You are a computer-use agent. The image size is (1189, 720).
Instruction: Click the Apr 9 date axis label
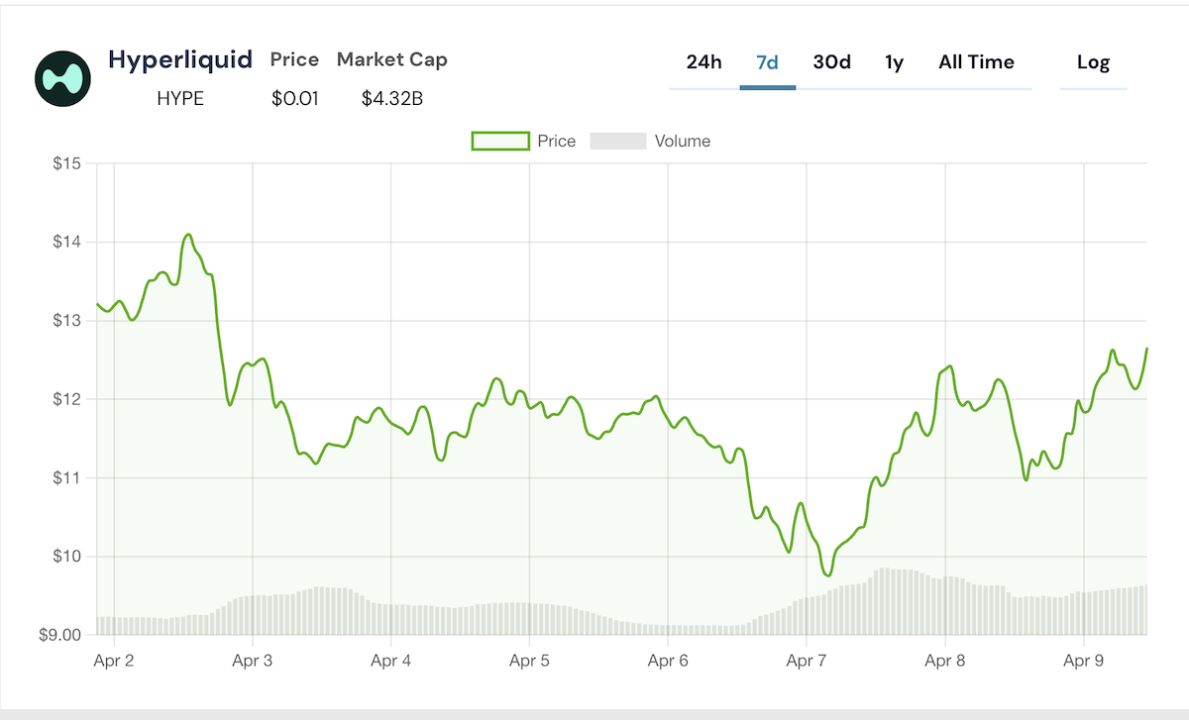click(x=1084, y=662)
